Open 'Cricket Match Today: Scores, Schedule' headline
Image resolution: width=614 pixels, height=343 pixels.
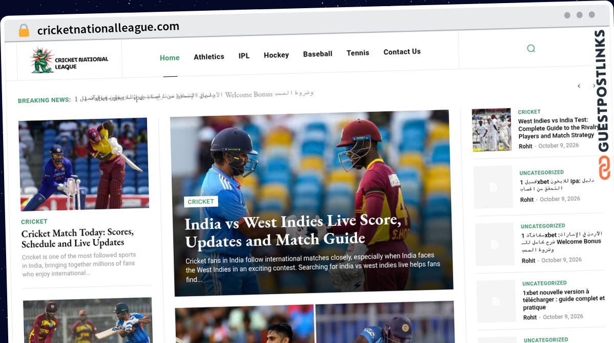click(x=78, y=238)
